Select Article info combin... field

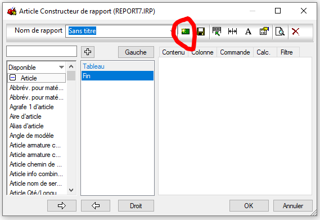pos(37,174)
